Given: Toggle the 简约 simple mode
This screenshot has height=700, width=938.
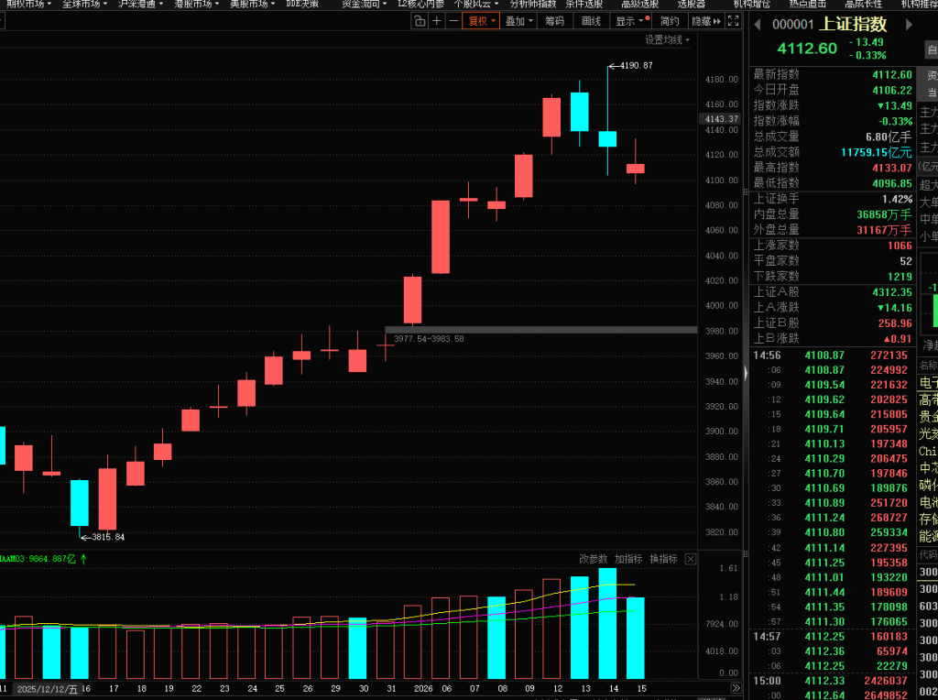Looking at the screenshot, I should click(670, 20).
